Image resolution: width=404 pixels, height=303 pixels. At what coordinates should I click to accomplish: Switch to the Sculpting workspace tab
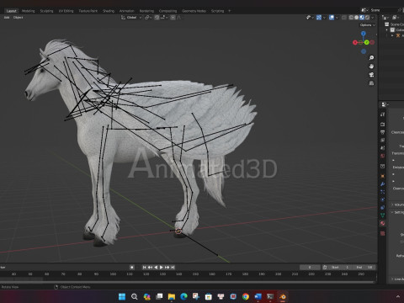46,11
